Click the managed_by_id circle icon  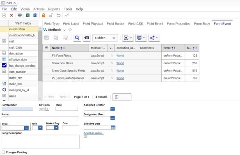tap(4, 90)
